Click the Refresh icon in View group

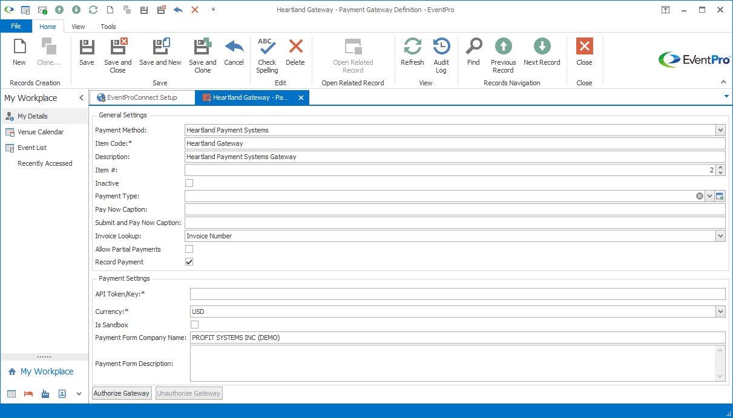(x=412, y=47)
